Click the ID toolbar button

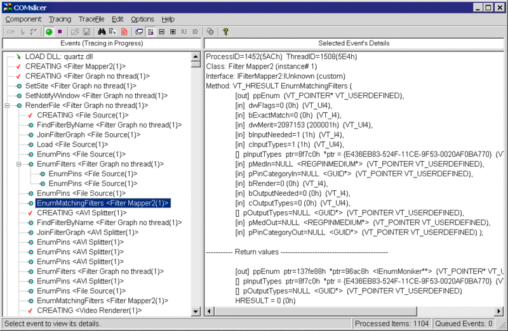pyautogui.click(x=195, y=32)
